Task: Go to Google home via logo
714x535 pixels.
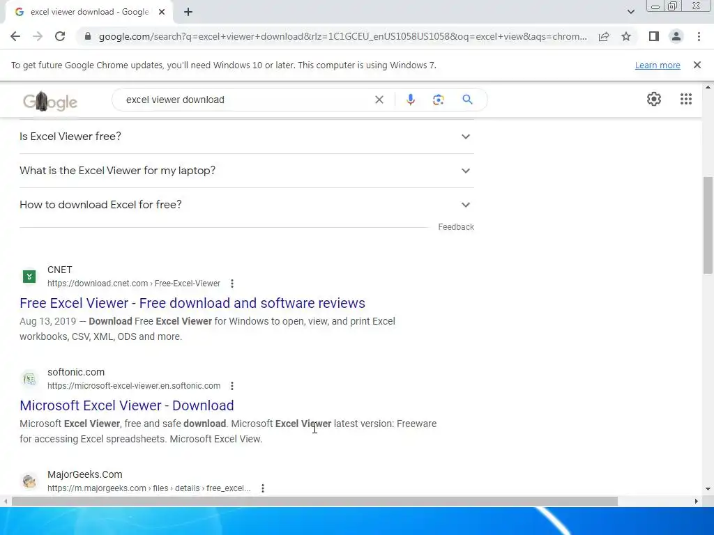Action: point(50,102)
